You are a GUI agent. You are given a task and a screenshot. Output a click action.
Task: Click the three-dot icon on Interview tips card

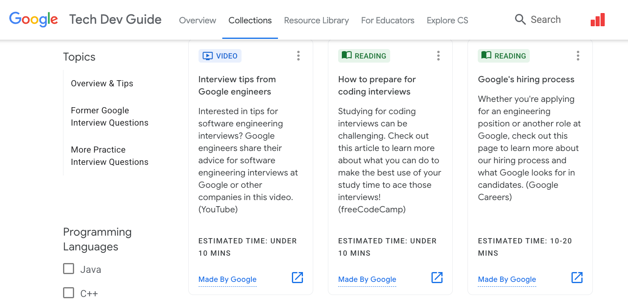(298, 56)
